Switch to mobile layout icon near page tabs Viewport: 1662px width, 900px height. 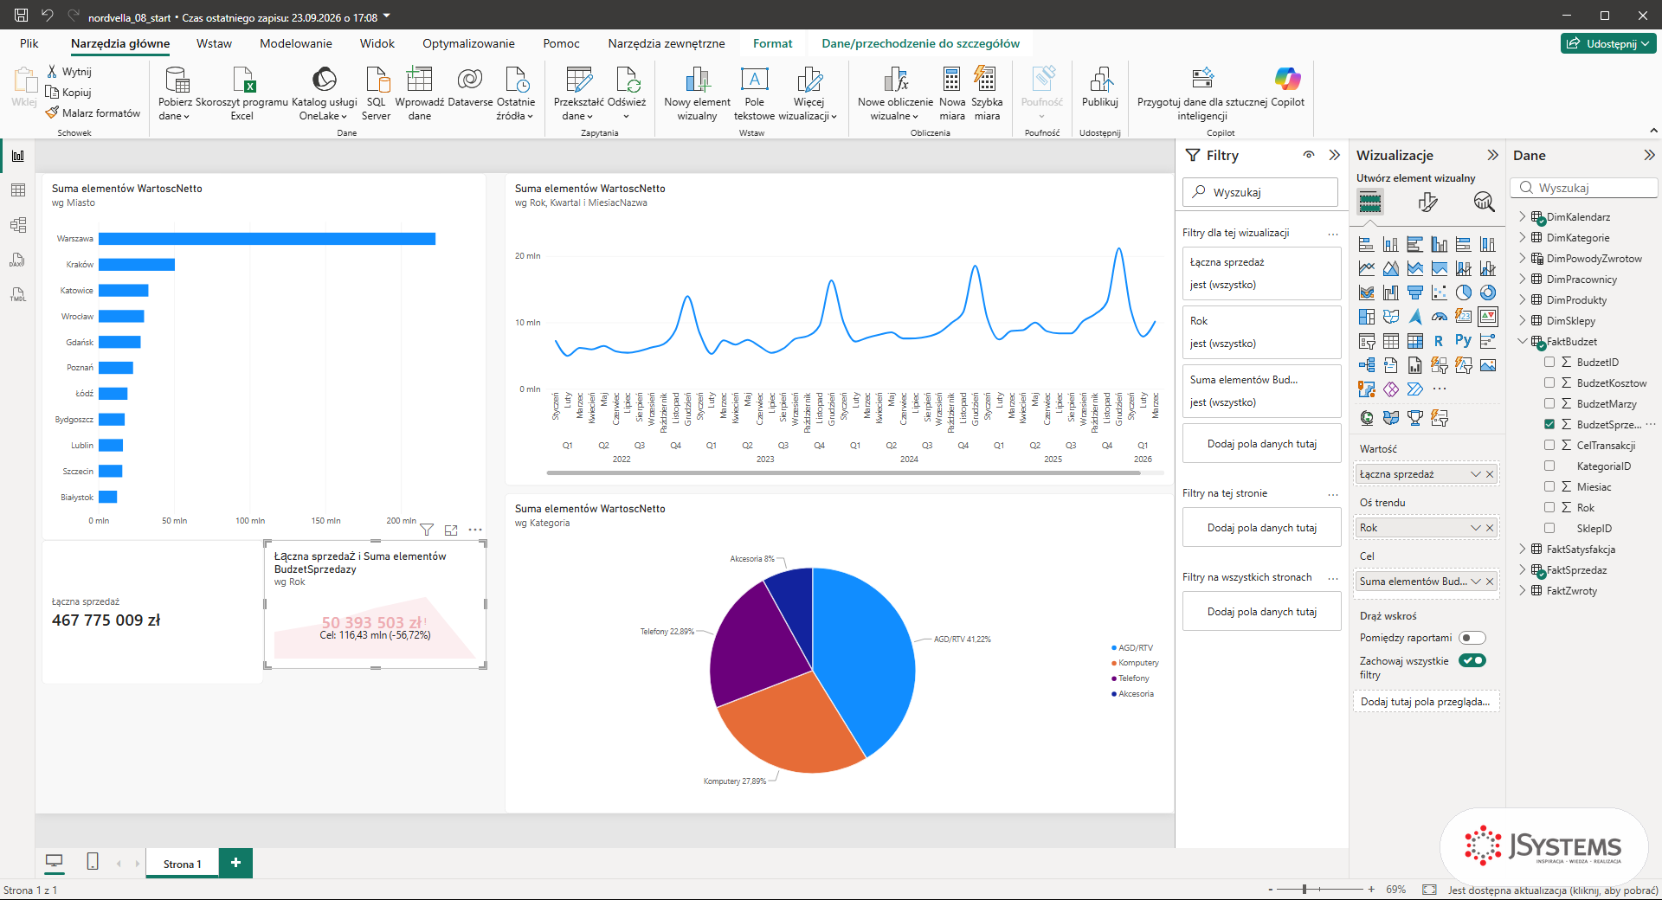click(x=93, y=861)
